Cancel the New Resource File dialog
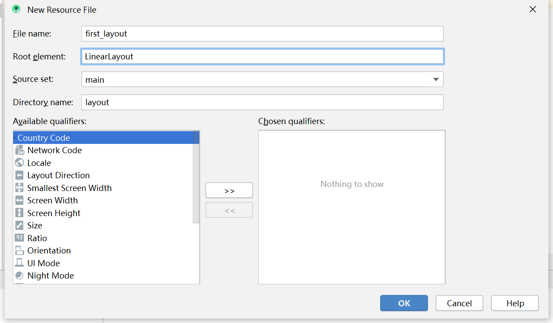553x323 pixels. coord(459,303)
